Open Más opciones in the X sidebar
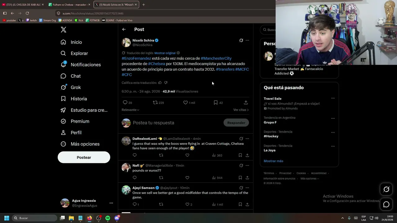This screenshot has width=397, height=223. coord(80,144)
